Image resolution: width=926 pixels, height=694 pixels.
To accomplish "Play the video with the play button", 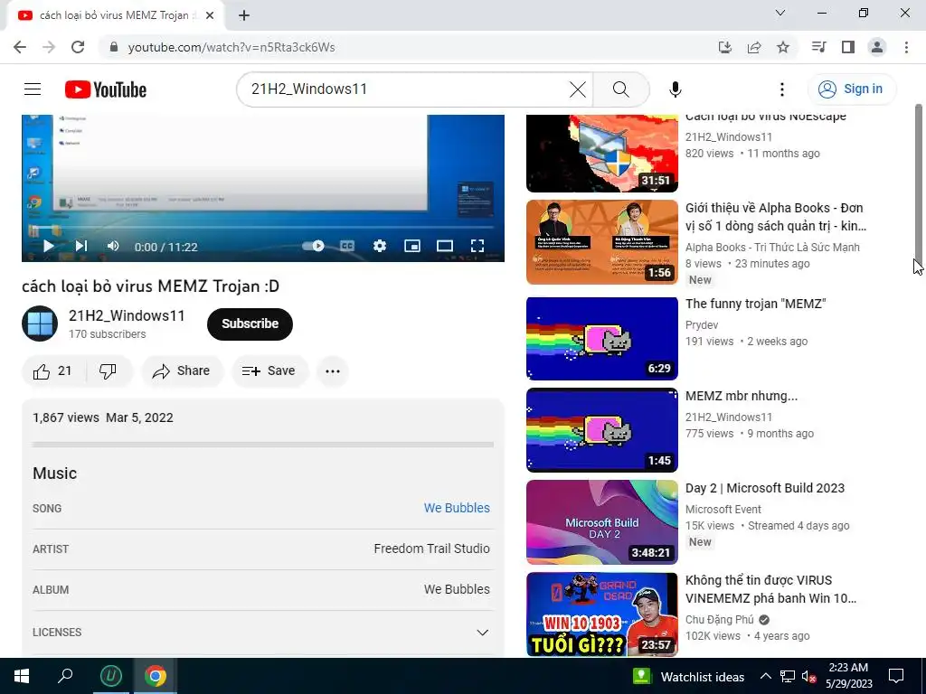I will (x=49, y=246).
